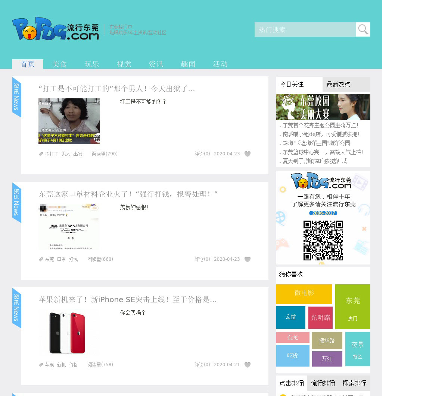Click the green 东莞 虎门 tile
Image resolution: width=448 pixels, height=396 pixels.
point(353,307)
